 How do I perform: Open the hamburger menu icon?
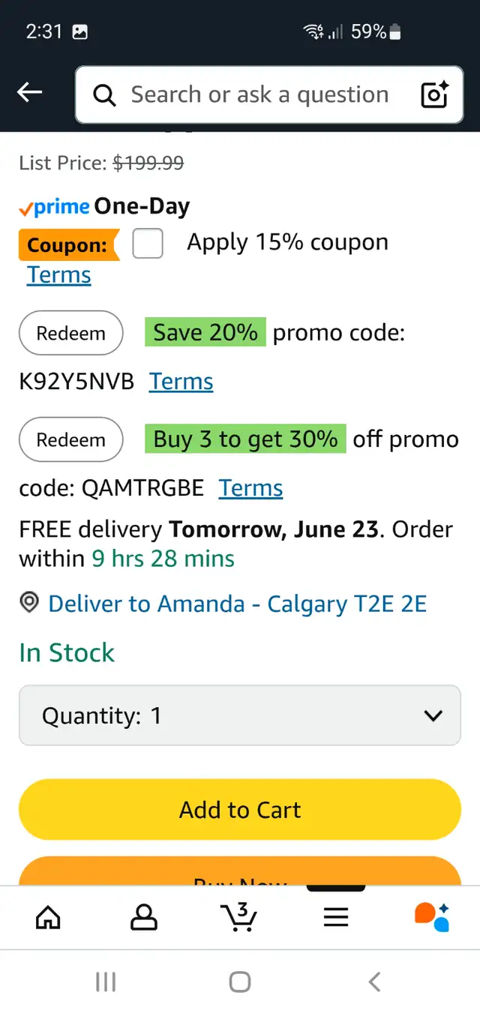335,917
